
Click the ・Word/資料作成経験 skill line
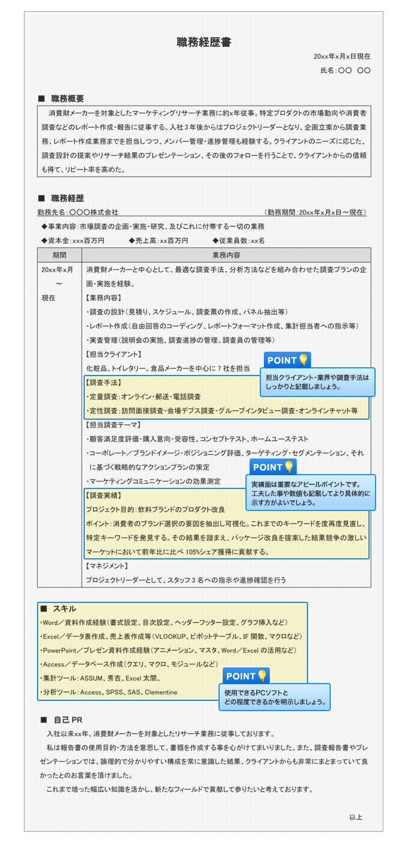coord(164,622)
